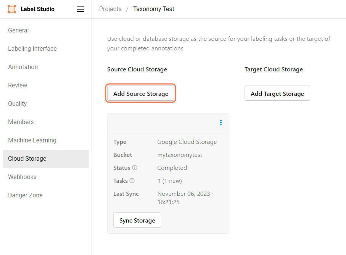View the Members section
Screen dimensions: 346x255
(21, 122)
